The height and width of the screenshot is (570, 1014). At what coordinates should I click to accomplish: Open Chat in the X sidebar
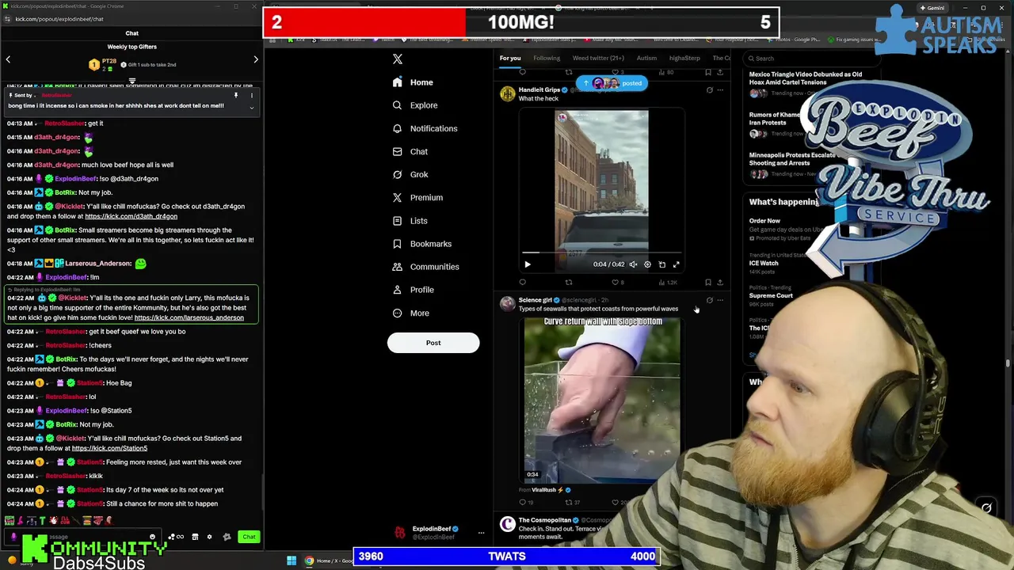pos(410,151)
